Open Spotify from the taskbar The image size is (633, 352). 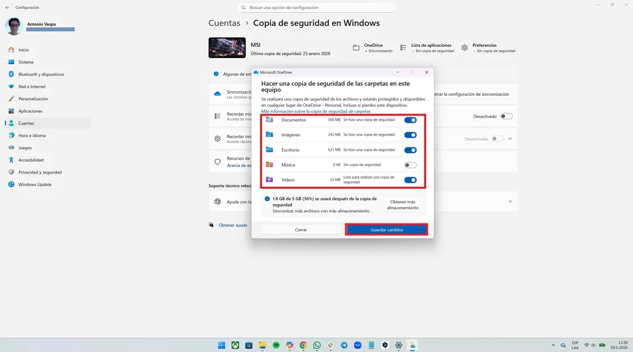[x=276, y=345]
